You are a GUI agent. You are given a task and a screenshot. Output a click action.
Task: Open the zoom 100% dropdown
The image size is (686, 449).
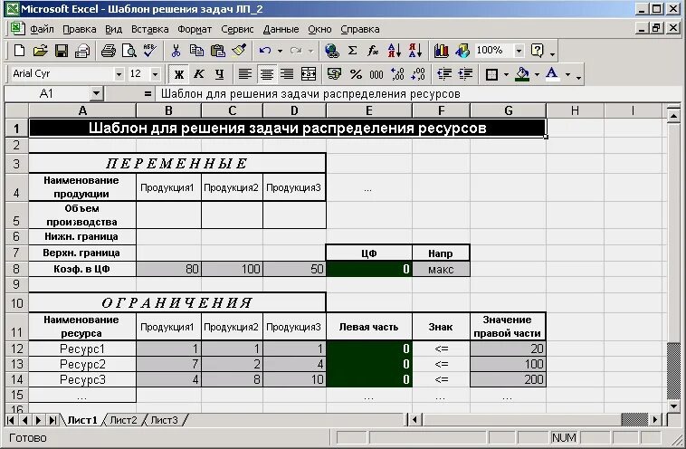pos(519,51)
